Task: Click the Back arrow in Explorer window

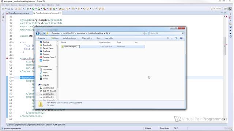Action: [38, 33]
